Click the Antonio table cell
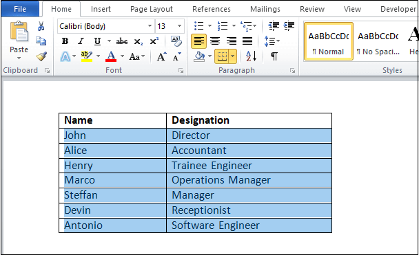 click(113, 225)
